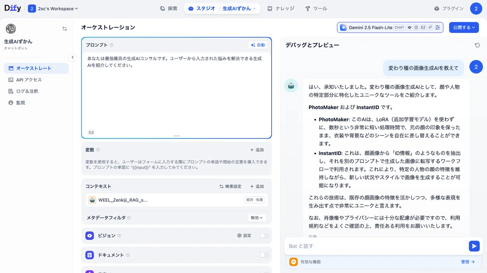Viewport: 487px width, 273px height.
Task: Click the ドキュメント help icon
Action: tap(128, 255)
